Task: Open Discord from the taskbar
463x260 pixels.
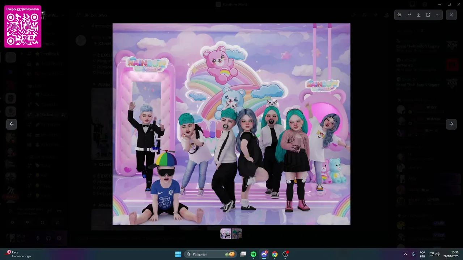Action: (x=264, y=254)
